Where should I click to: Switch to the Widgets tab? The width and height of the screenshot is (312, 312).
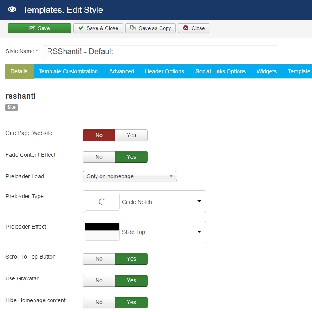point(266,71)
